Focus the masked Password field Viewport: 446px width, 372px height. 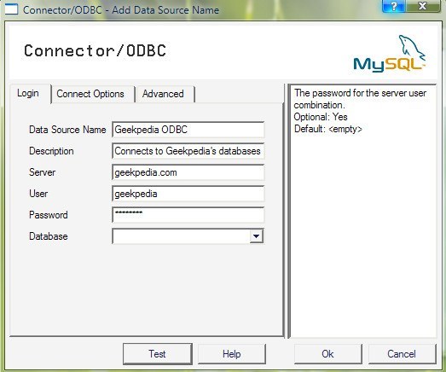188,215
